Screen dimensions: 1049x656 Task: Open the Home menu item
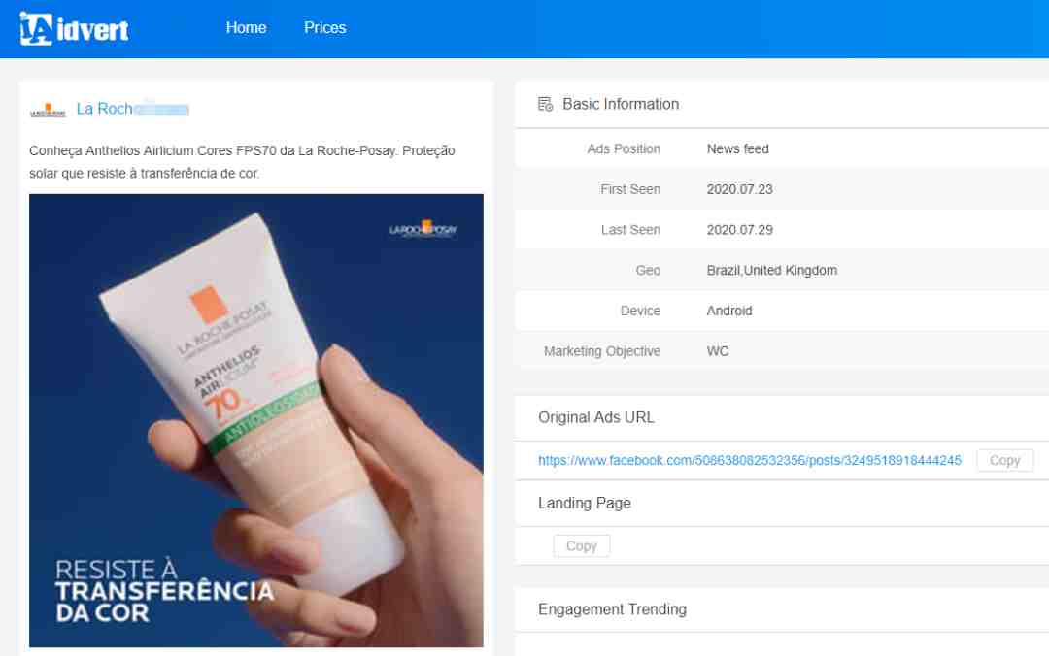click(246, 27)
